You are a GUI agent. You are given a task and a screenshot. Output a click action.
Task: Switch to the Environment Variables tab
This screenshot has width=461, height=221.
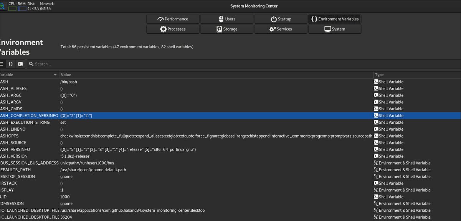pos(335,19)
